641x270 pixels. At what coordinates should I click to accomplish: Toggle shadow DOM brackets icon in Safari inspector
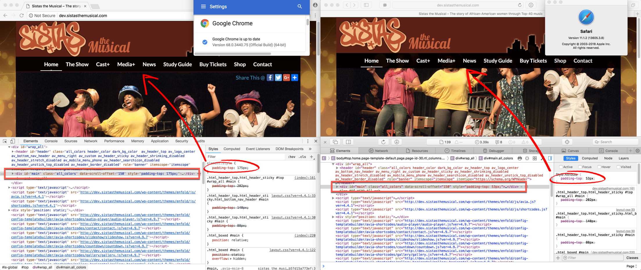click(x=527, y=158)
